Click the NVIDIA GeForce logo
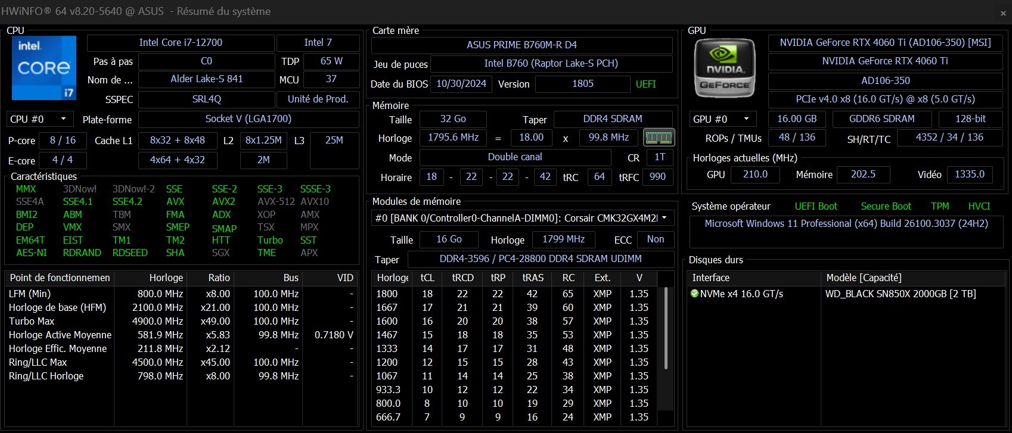 725,68
